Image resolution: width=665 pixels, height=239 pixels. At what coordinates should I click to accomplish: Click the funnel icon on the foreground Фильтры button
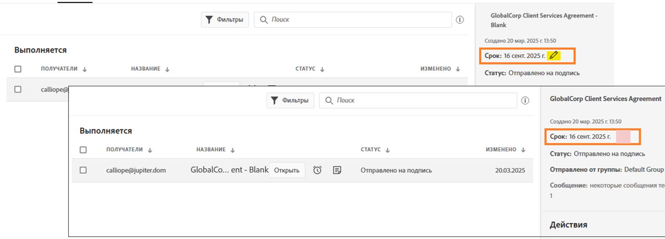pyautogui.click(x=275, y=101)
